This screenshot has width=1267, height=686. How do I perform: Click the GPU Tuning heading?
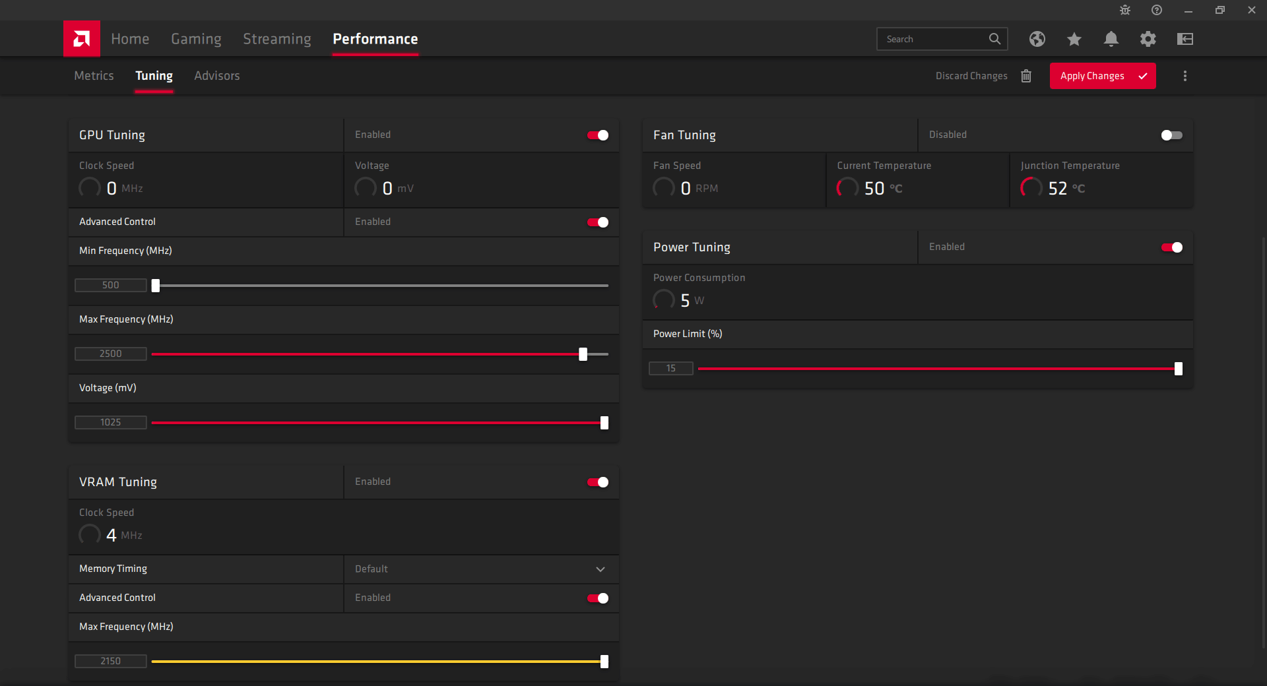click(x=112, y=135)
